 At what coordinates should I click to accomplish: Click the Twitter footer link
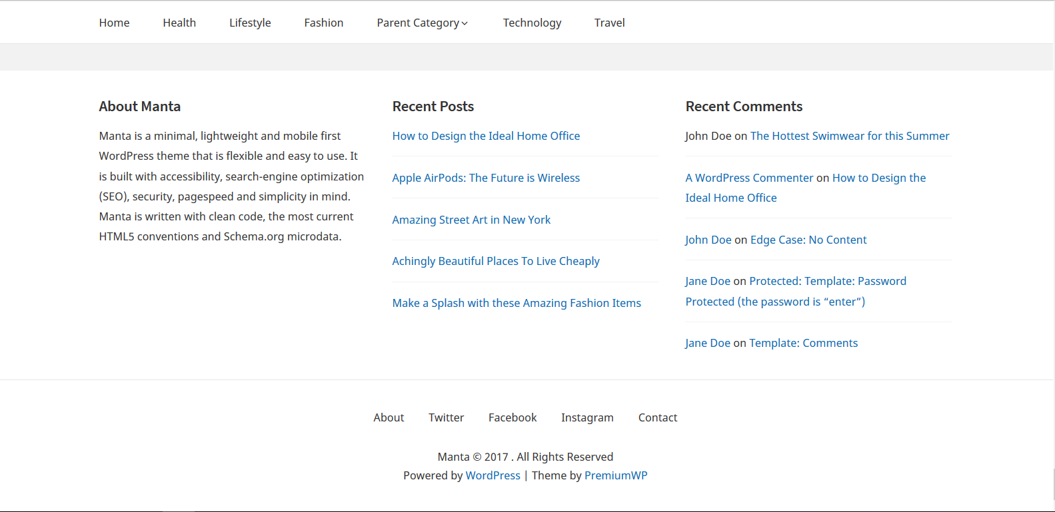(x=446, y=417)
